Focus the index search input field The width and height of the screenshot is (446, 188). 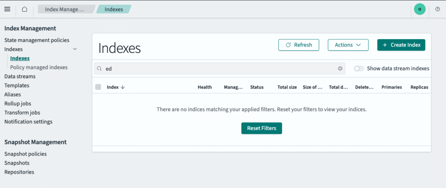(x=218, y=69)
